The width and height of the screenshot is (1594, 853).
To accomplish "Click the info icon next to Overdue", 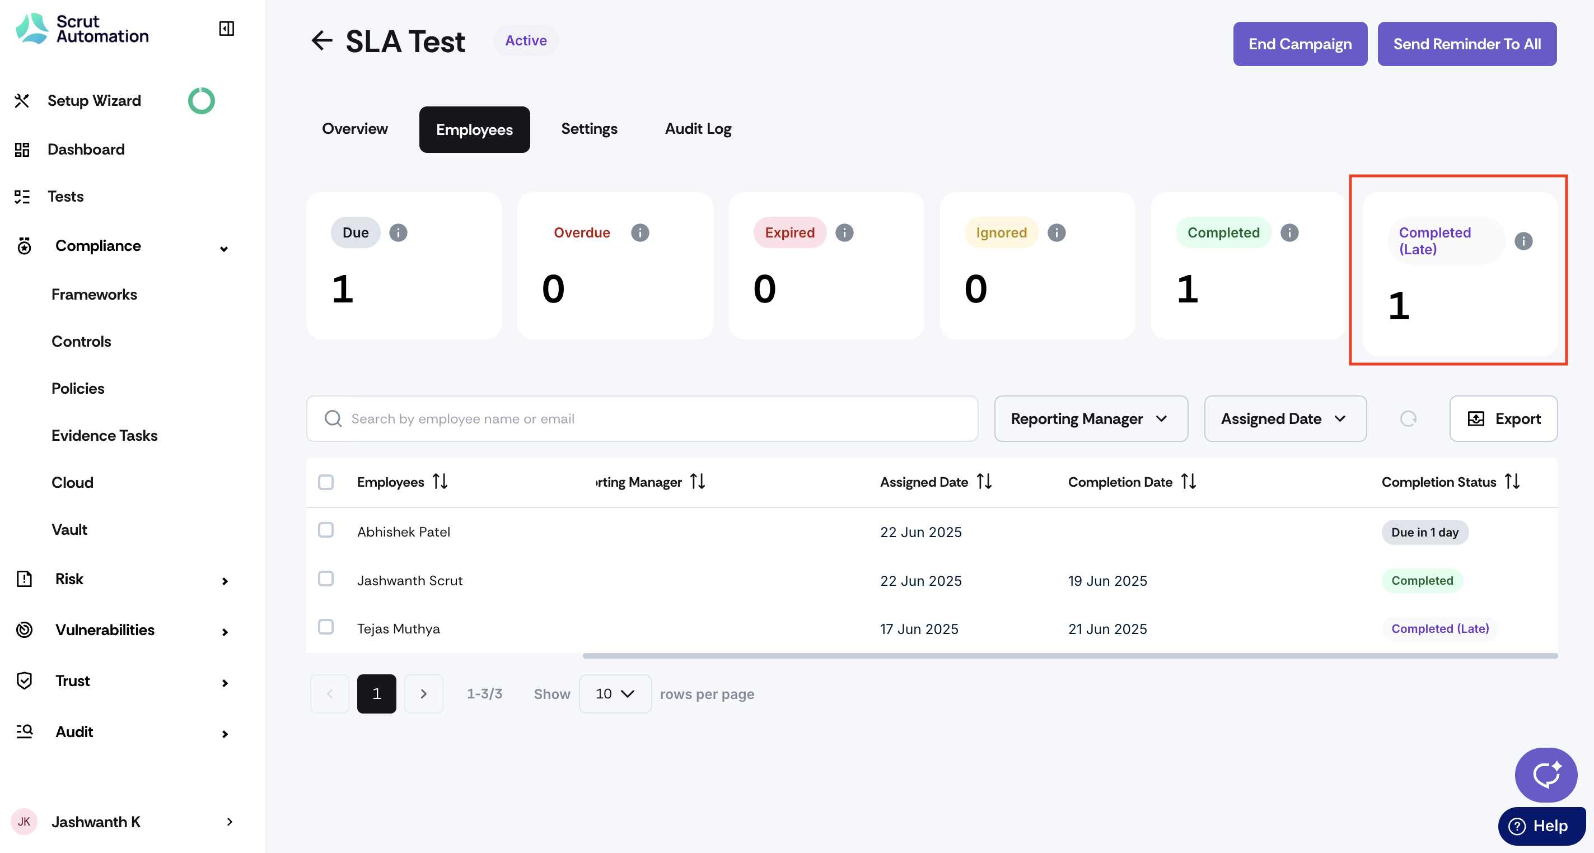I will click(x=640, y=233).
